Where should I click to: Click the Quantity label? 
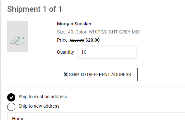coord(65,52)
